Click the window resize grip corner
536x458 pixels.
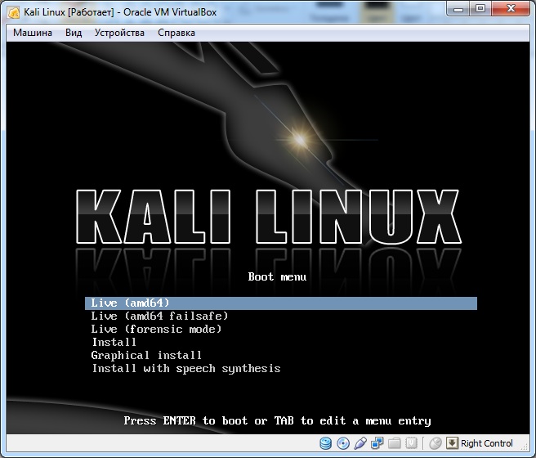[525, 446]
